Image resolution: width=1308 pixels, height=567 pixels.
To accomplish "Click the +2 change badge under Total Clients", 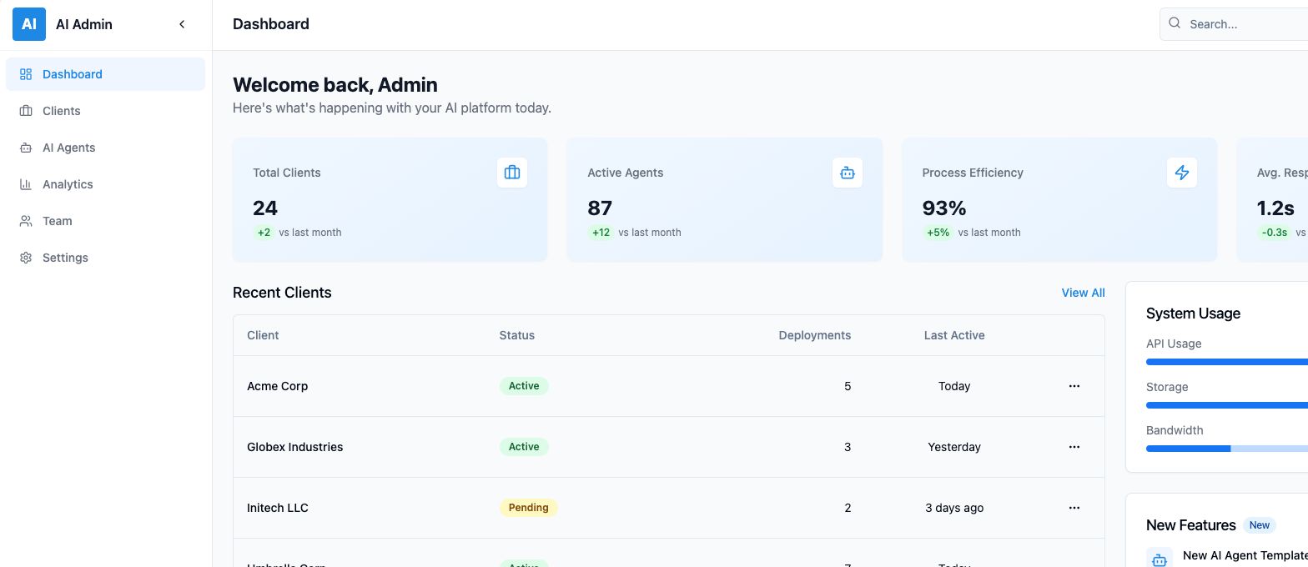I will (264, 233).
